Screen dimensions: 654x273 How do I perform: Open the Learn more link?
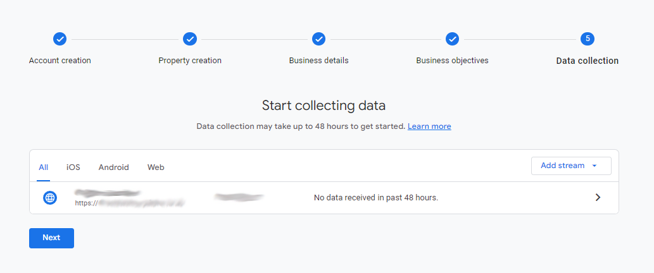point(429,126)
